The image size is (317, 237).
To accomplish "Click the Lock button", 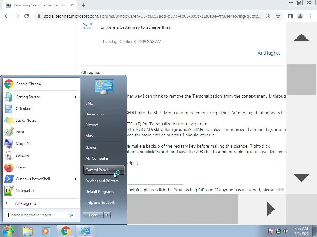I will [93, 215].
